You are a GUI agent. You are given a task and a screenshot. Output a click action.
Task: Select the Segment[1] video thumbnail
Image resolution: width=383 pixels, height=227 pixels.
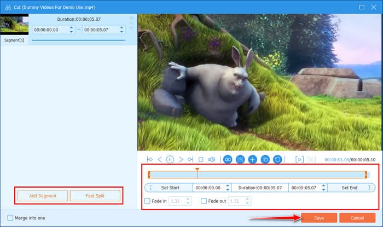pyautogui.click(x=14, y=25)
